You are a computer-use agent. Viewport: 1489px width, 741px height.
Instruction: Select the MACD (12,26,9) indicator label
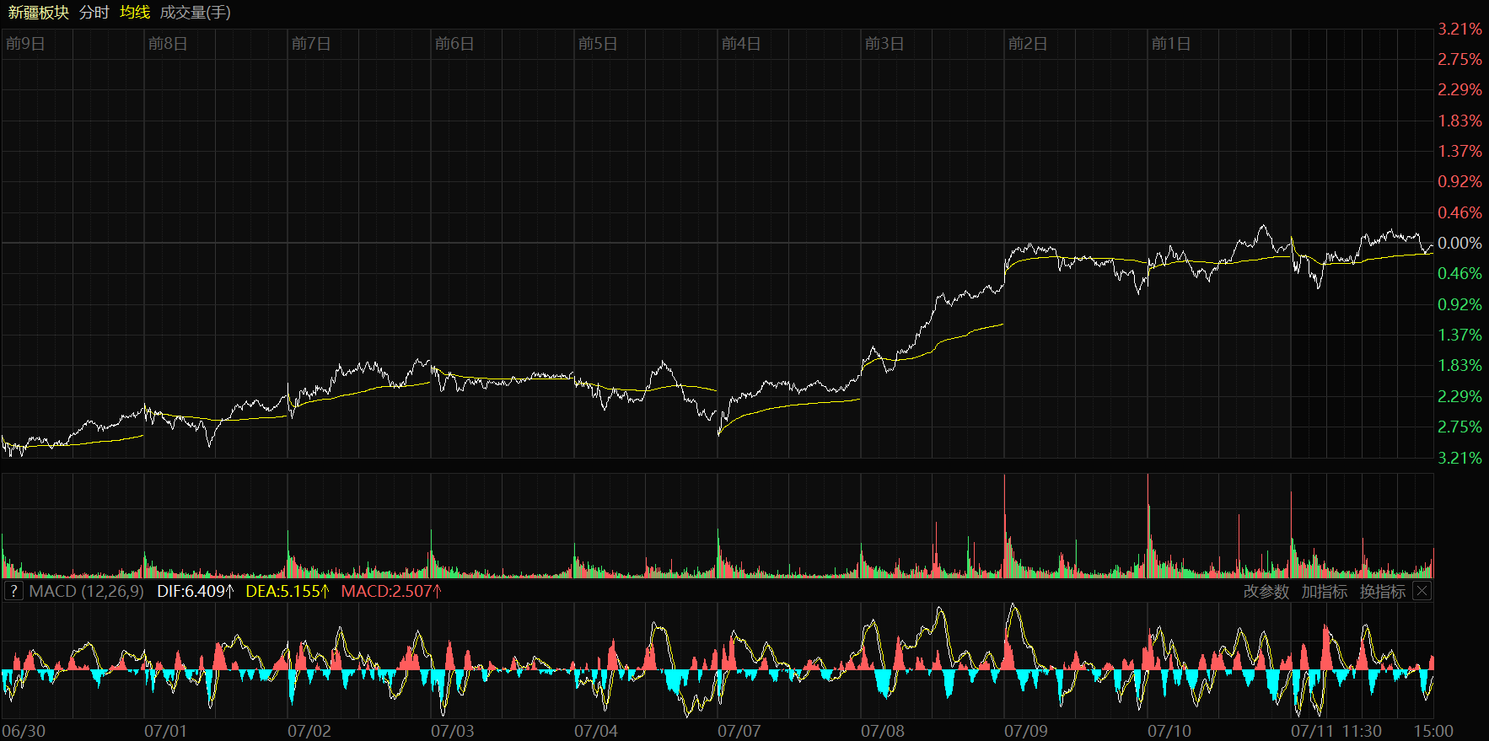pyautogui.click(x=86, y=591)
